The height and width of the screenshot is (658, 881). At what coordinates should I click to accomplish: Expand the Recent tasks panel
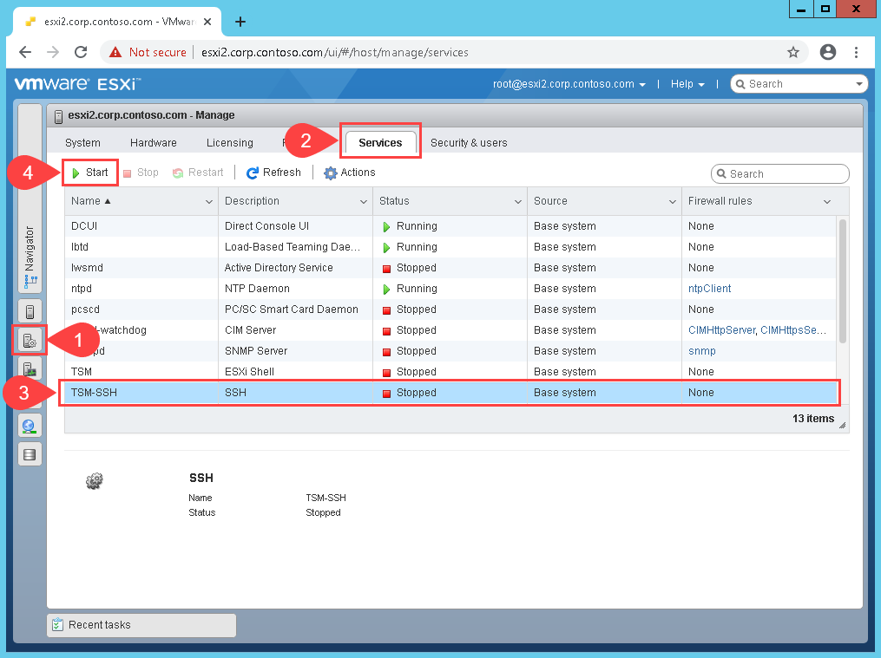click(141, 625)
